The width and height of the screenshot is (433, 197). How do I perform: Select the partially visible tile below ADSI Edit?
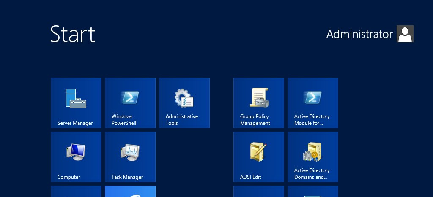click(x=259, y=192)
